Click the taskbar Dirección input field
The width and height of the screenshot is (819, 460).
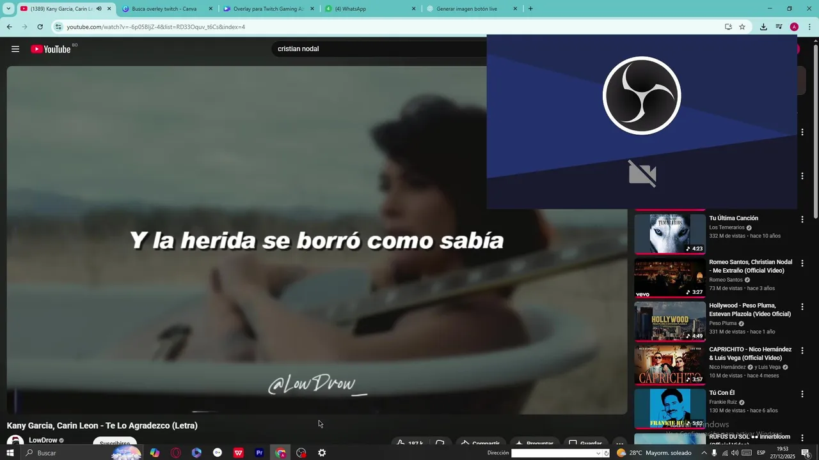pos(553,453)
